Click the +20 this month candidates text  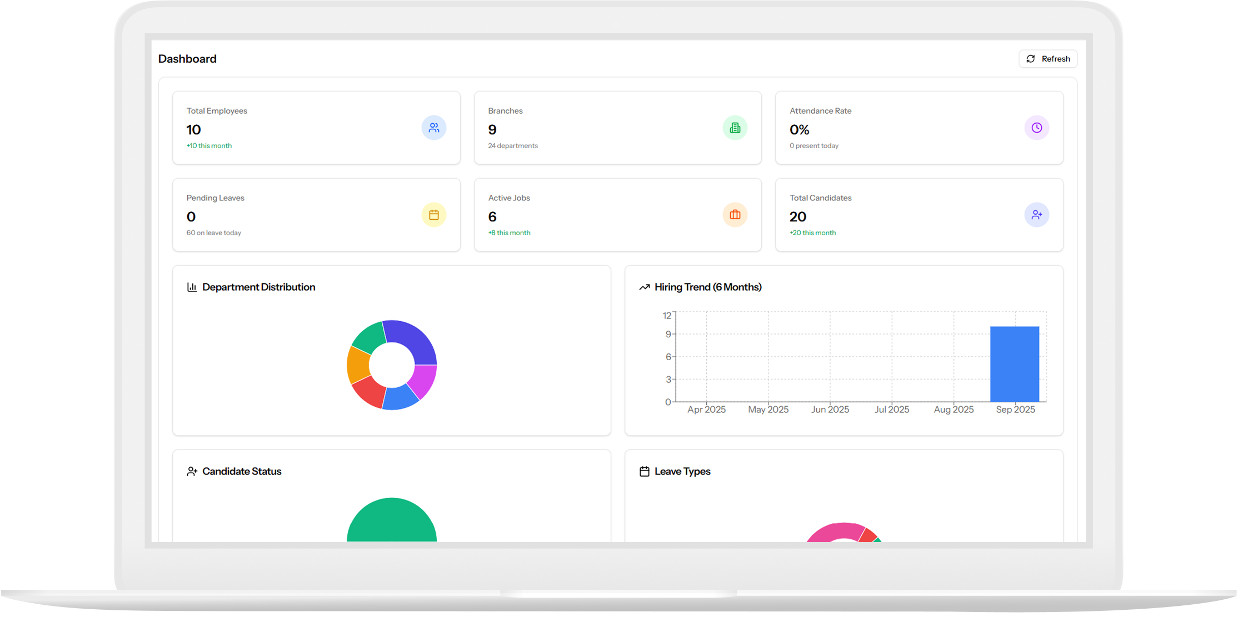tap(812, 233)
